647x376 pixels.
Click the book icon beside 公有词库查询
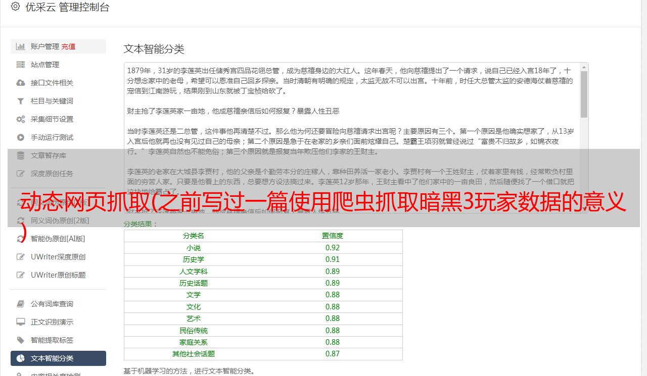click(x=21, y=304)
